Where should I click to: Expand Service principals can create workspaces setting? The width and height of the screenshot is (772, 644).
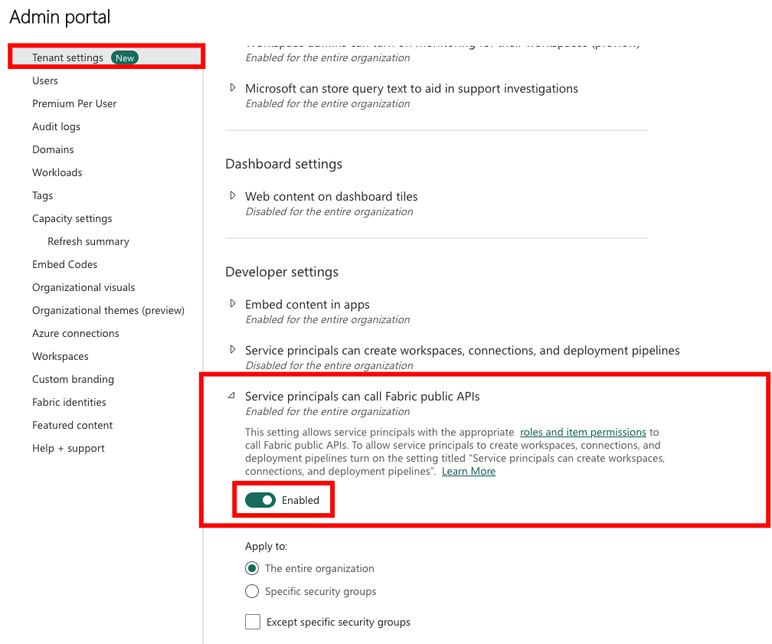coord(233,350)
